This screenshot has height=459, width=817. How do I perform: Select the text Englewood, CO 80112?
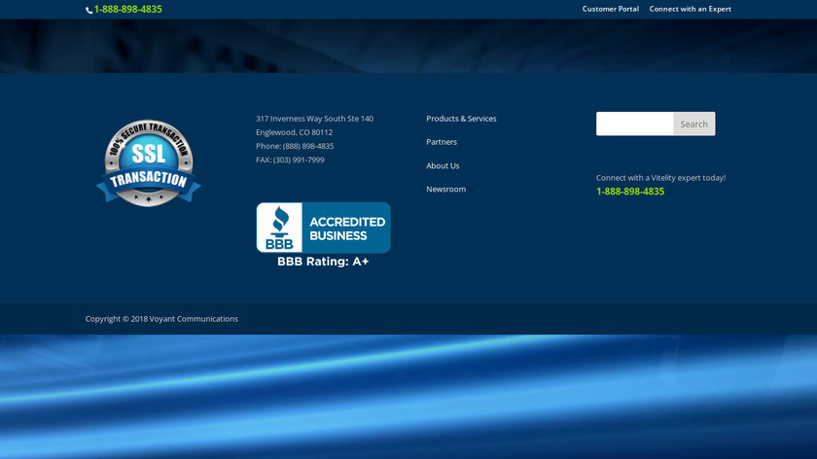tap(294, 132)
